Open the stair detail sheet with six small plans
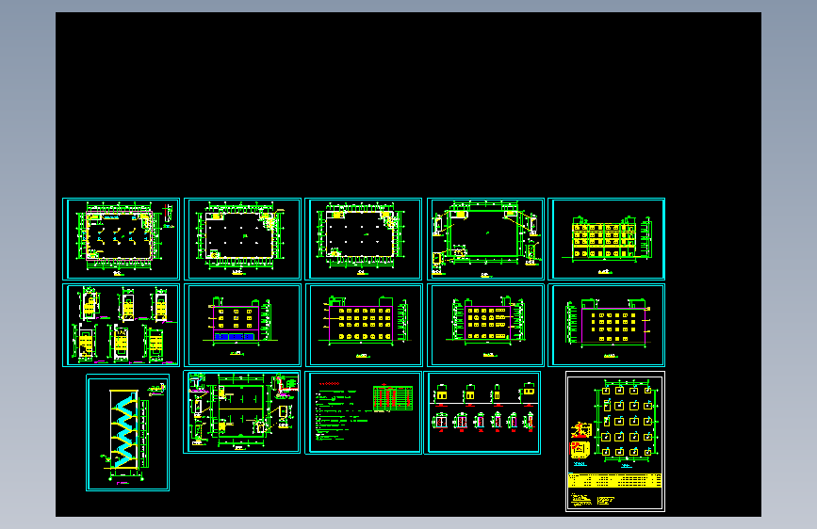Viewport: 817px width, 529px height. (121, 326)
